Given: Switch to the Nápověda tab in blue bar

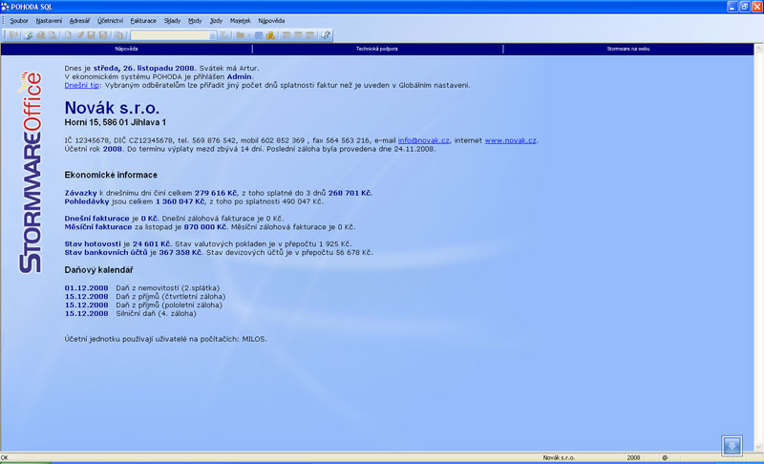Looking at the screenshot, I should click(126, 49).
